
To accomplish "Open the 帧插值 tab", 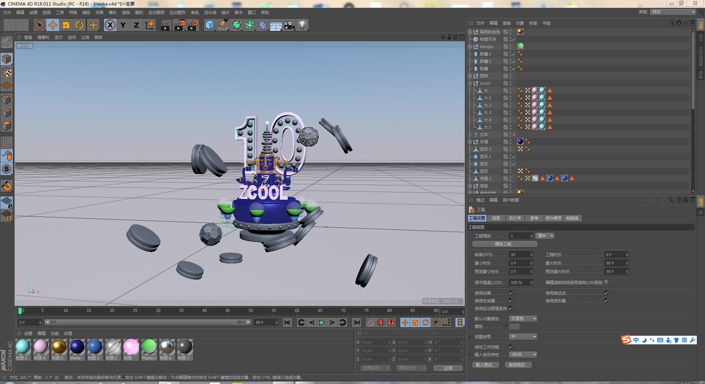I will point(572,218).
